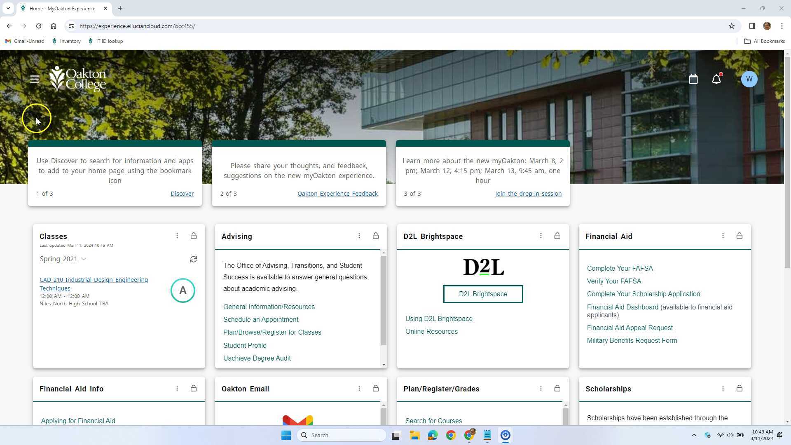791x445 pixels.
Task: Bookmark this page with the star icon
Action: point(731,26)
